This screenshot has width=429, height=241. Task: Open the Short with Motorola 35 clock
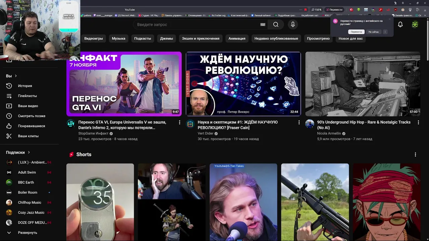(100, 202)
